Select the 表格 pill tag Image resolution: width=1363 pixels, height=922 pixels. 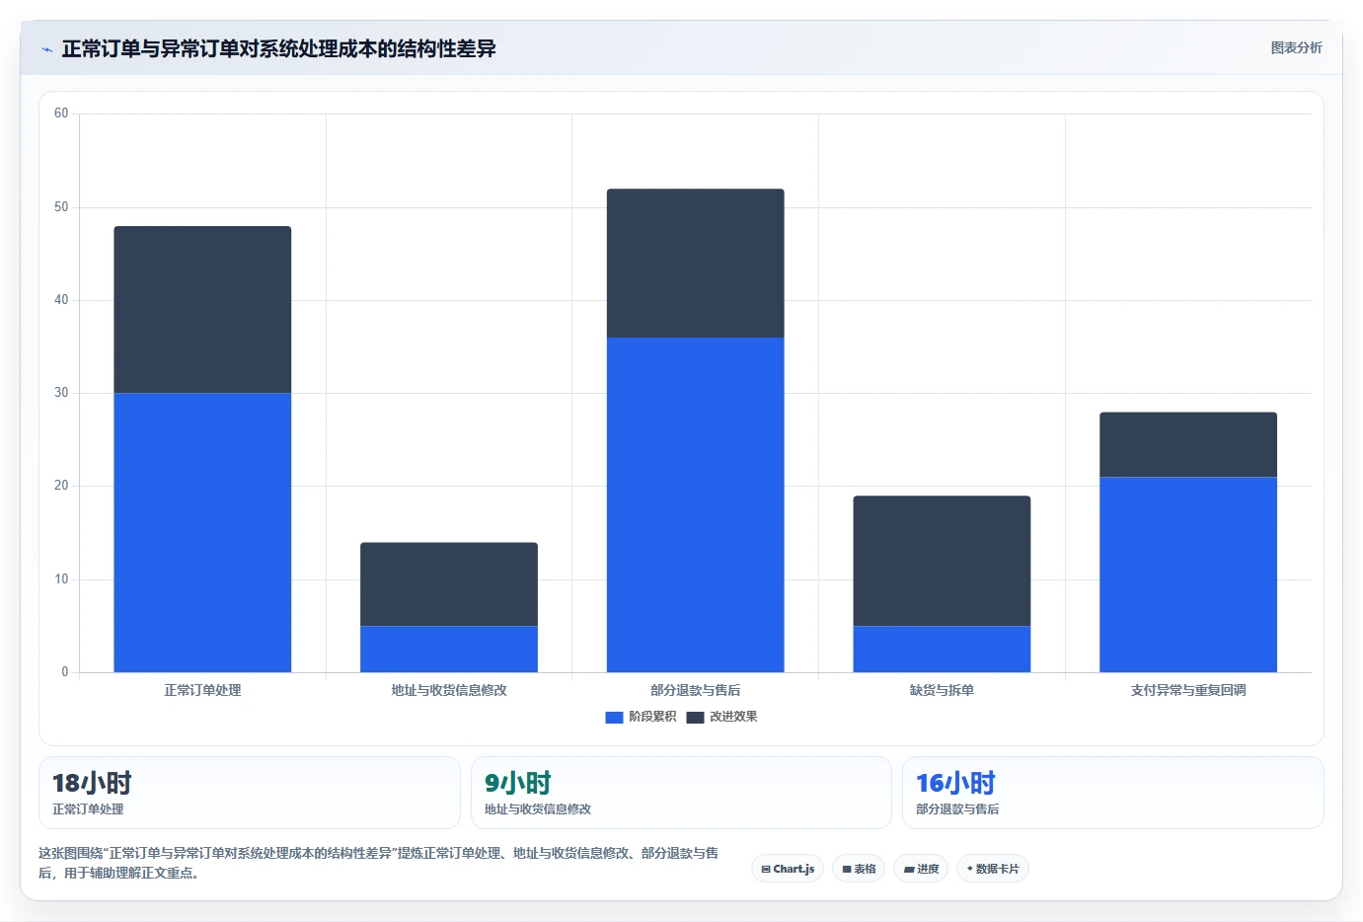[x=859, y=869]
